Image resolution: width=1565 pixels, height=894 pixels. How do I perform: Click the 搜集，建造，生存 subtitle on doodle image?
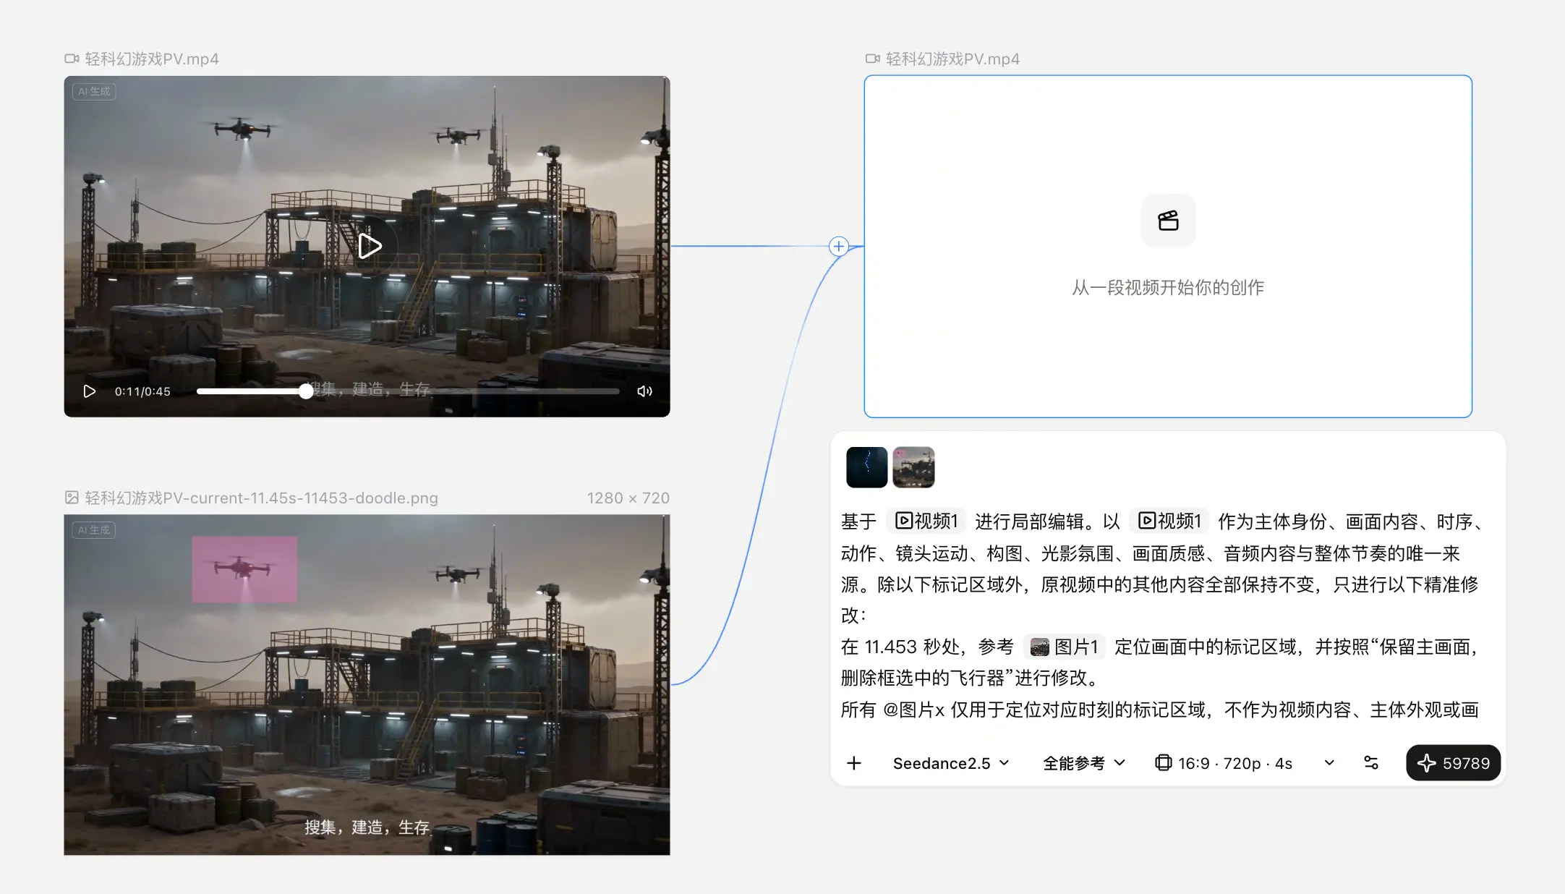tap(367, 827)
